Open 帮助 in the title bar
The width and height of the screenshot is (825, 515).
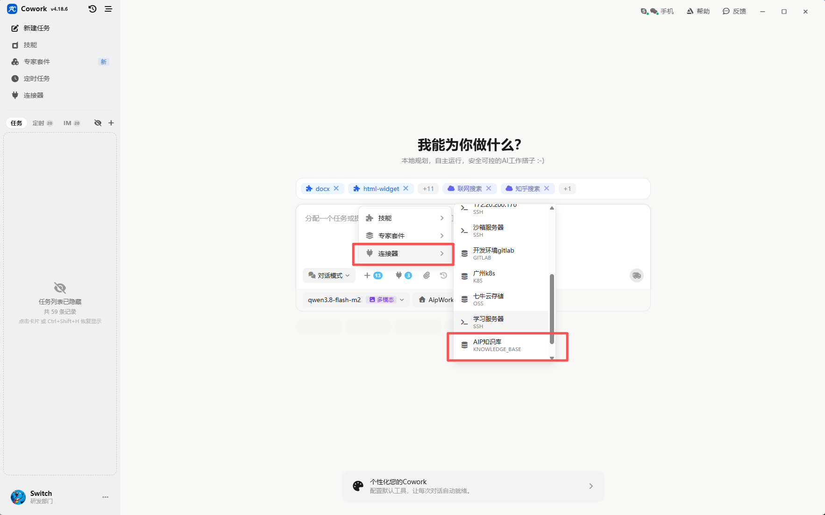pos(698,11)
